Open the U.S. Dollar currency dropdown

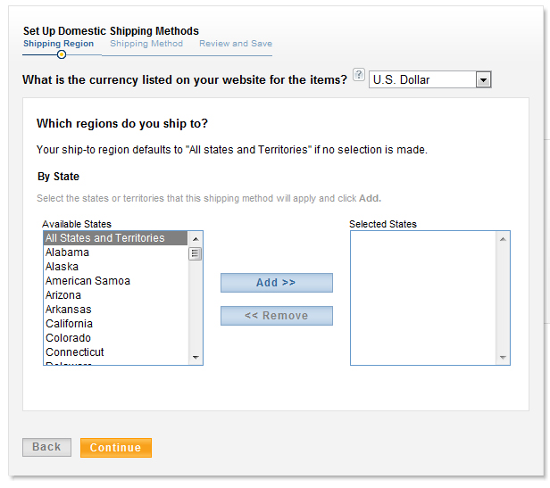[x=430, y=80]
